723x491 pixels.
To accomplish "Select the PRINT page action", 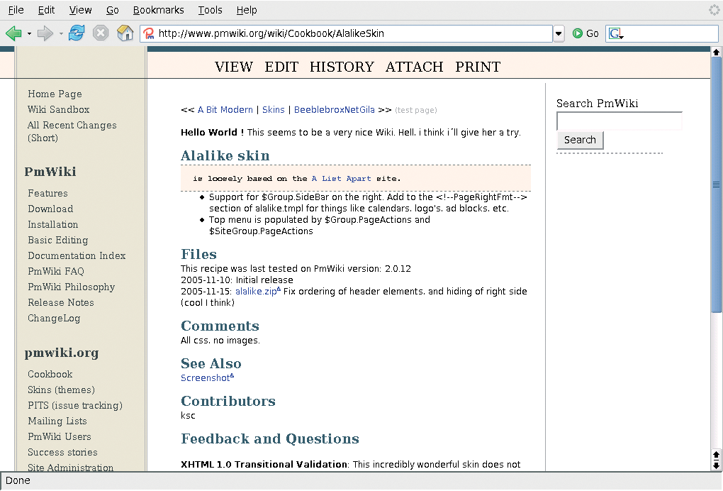I will coord(478,67).
